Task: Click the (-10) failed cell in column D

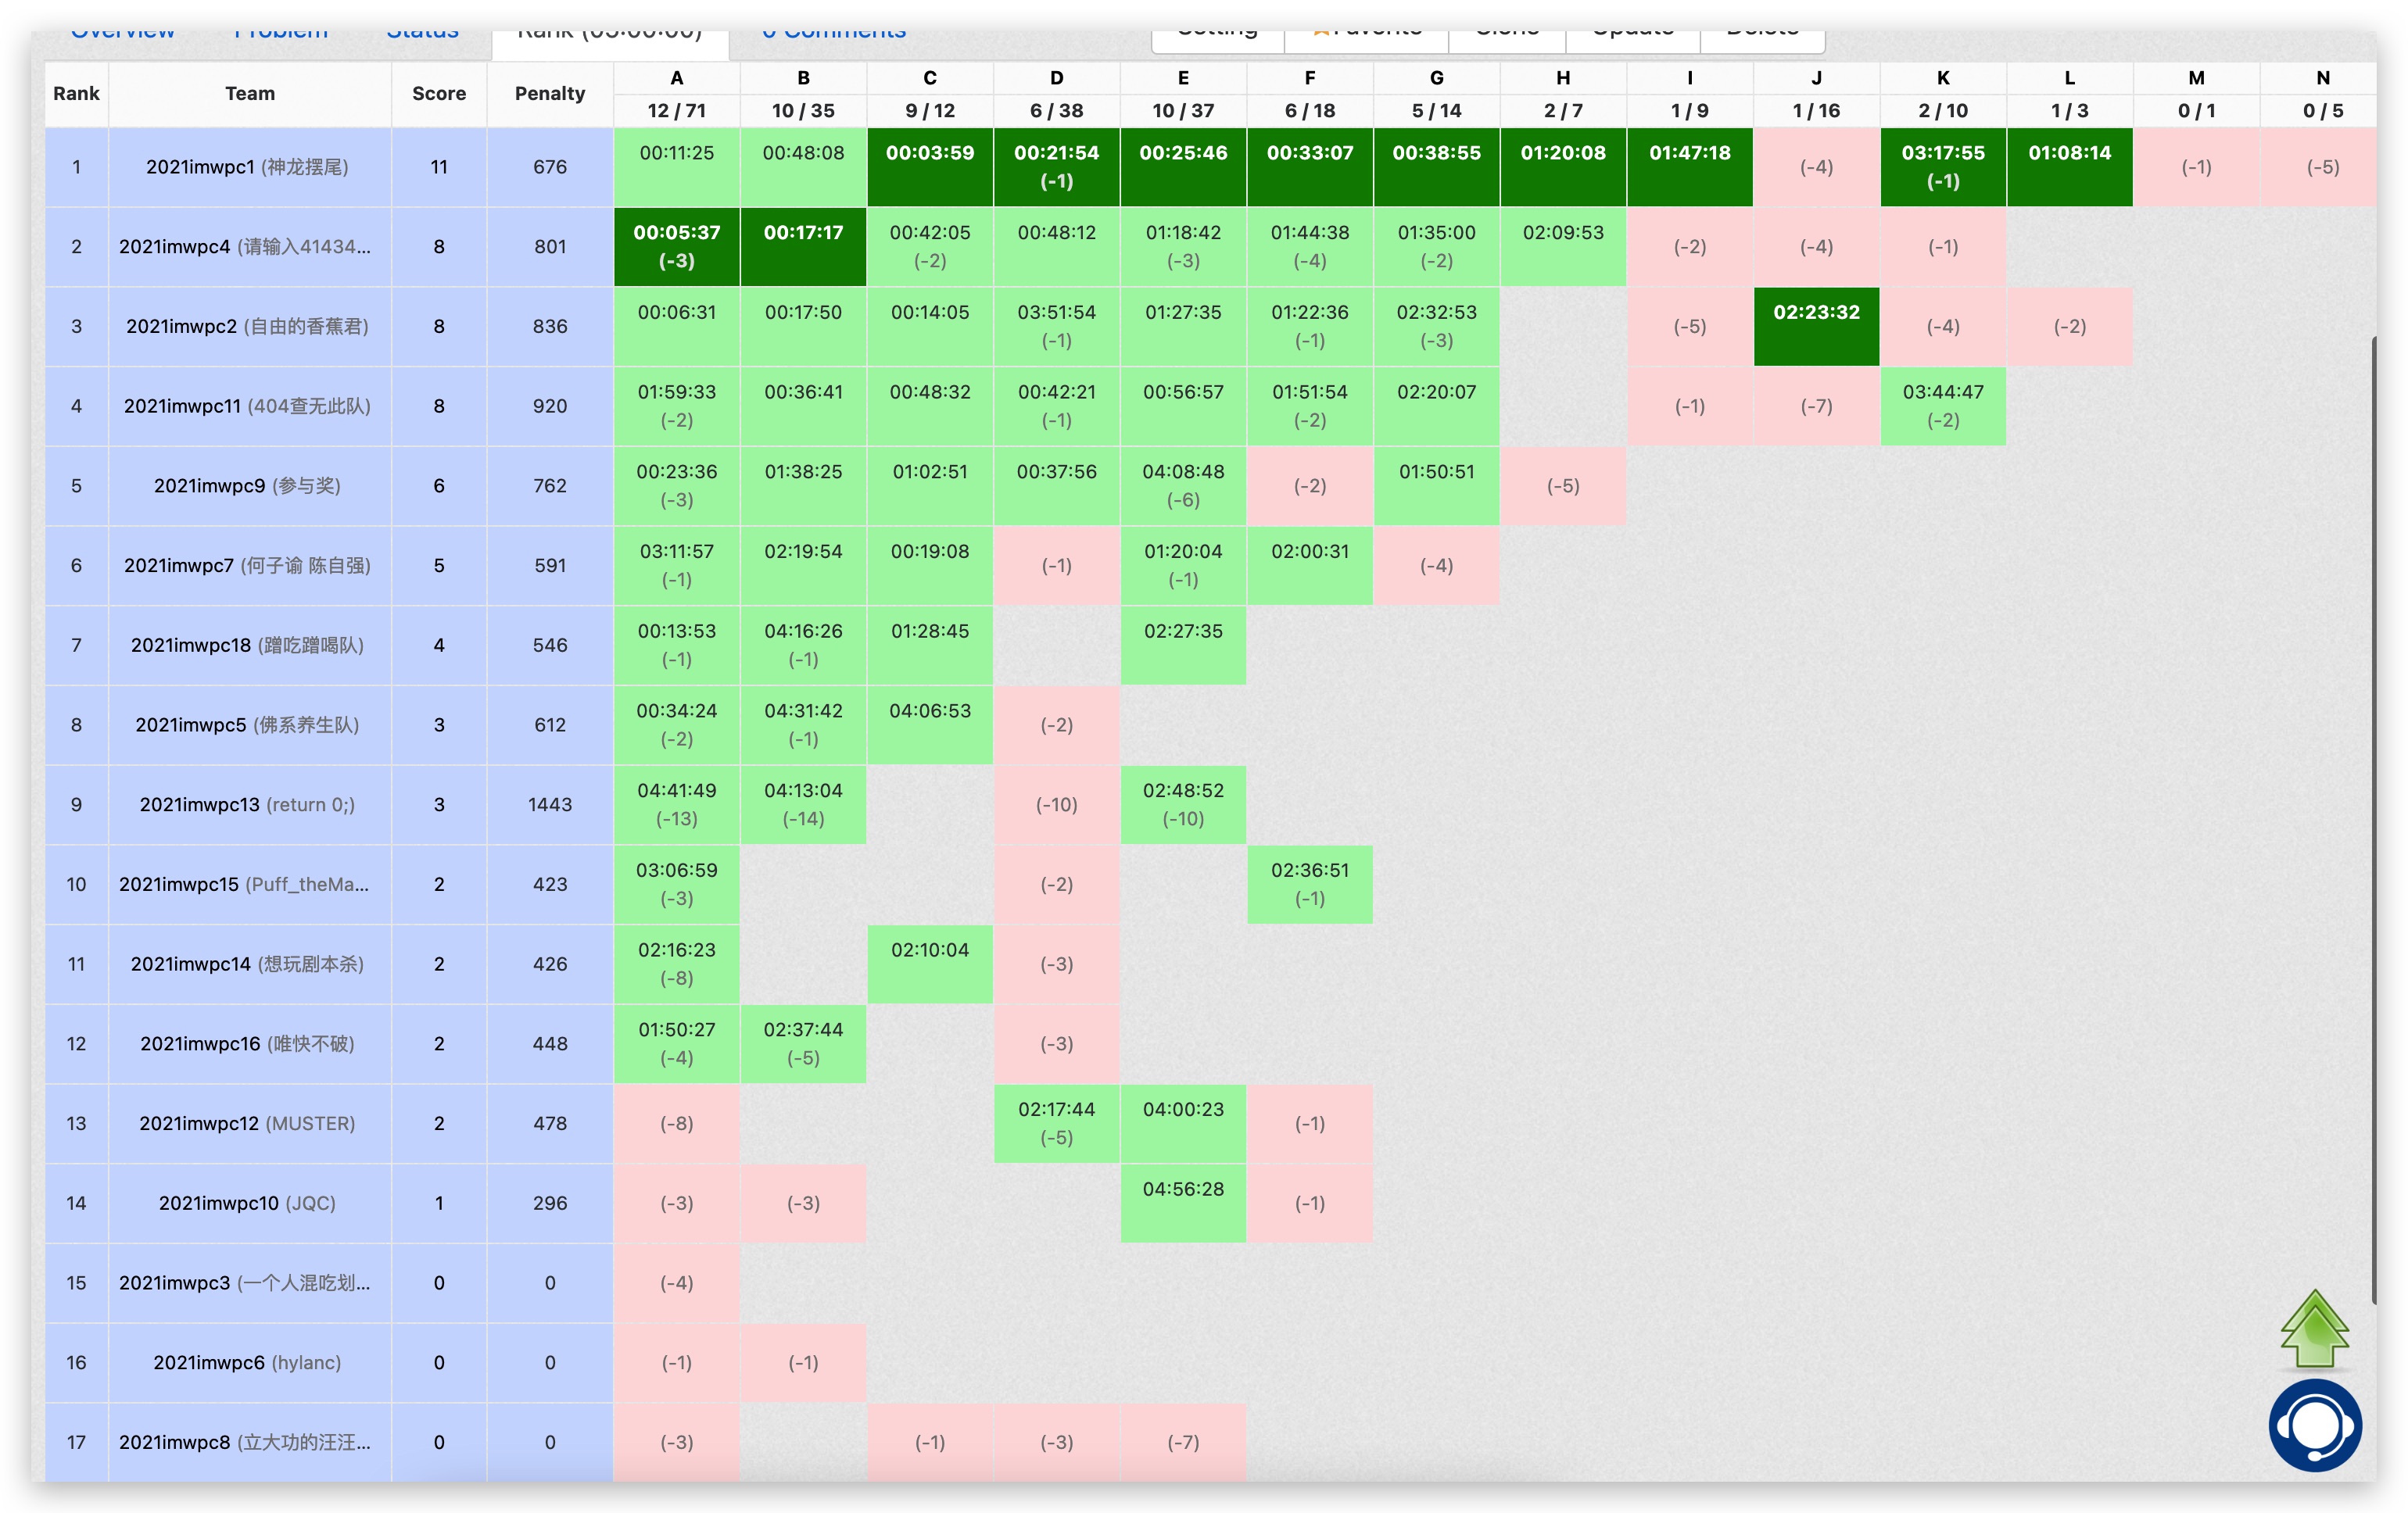Action: click(x=1056, y=804)
